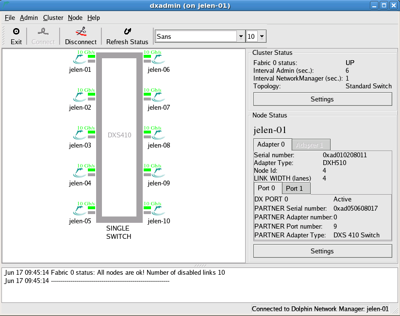
Task: Click the DXS 410 Switch partner type
Action: tap(356, 235)
